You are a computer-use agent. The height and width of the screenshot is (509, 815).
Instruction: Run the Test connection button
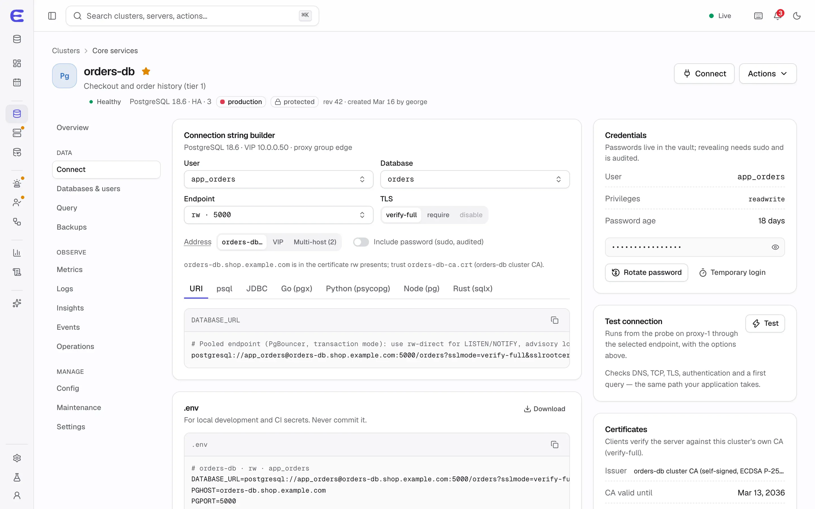click(765, 323)
